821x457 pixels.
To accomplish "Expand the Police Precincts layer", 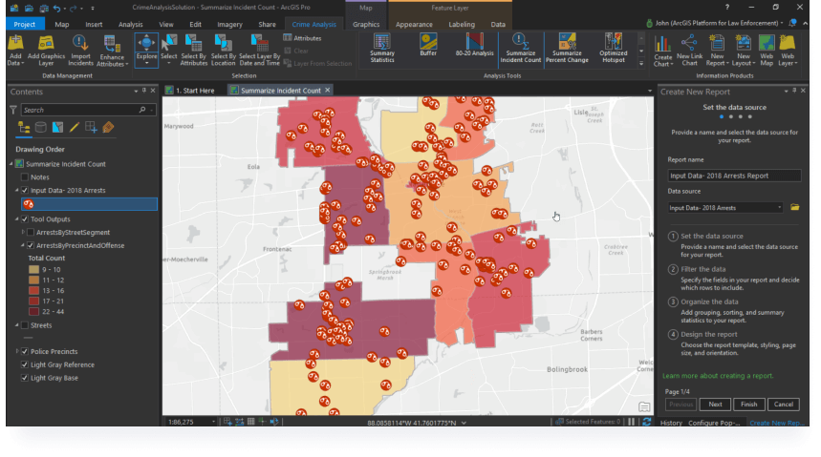I will [17, 351].
